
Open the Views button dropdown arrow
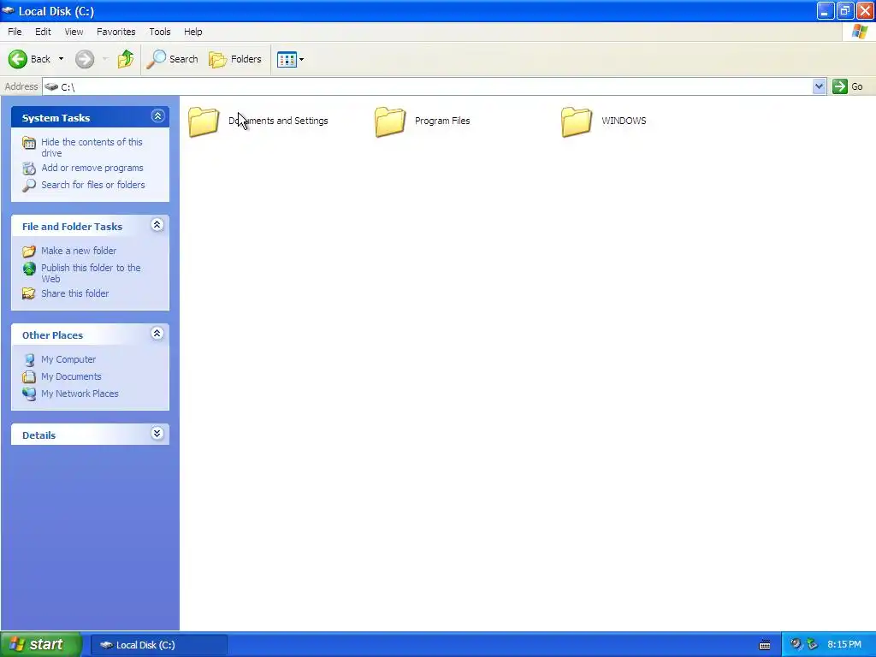click(x=302, y=59)
